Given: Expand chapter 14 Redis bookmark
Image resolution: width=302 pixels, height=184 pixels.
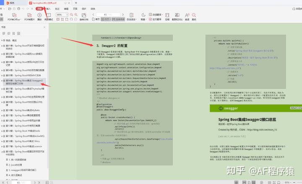Looking at the screenshot, I should point(2,131).
